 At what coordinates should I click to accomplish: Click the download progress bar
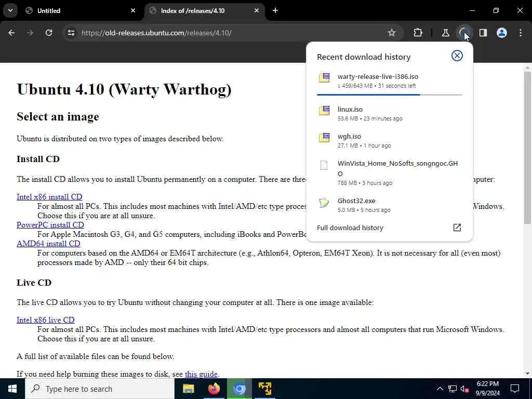pyautogui.click(x=390, y=95)
